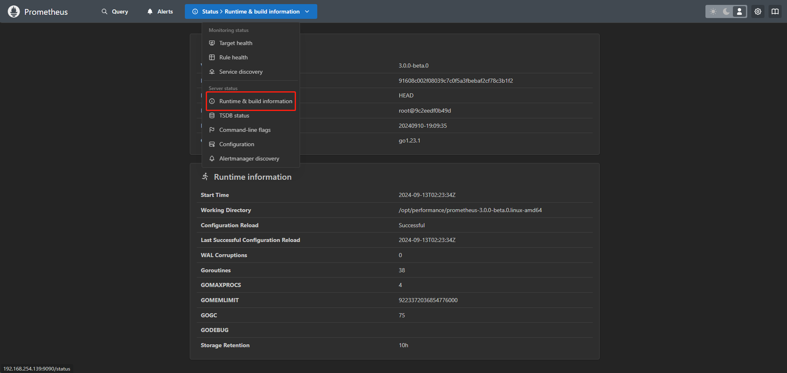Select Runtime & build information menu entry
Viewport: 787px width, 373px height.
click(251, 101)
